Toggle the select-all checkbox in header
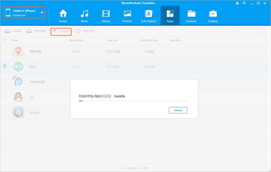The width and height of the screenshot is (271, 172). point(4,40)
